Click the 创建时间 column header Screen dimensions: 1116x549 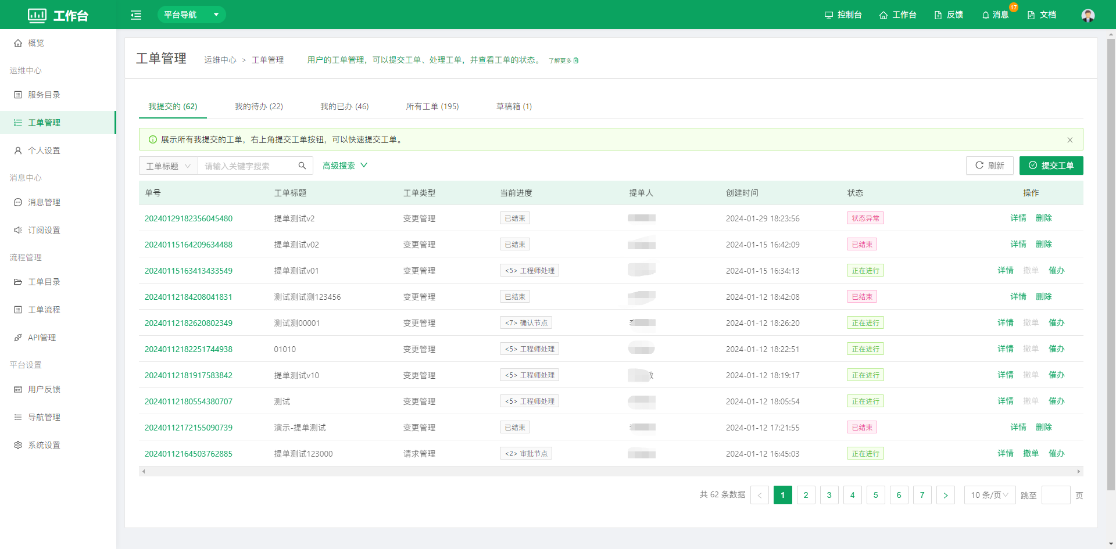[x=742, y=193]
